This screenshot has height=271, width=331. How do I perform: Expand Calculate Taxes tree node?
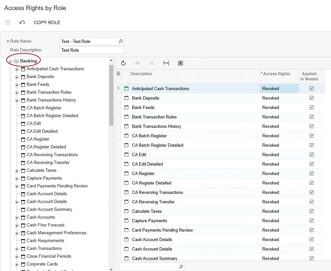[17, 171]
